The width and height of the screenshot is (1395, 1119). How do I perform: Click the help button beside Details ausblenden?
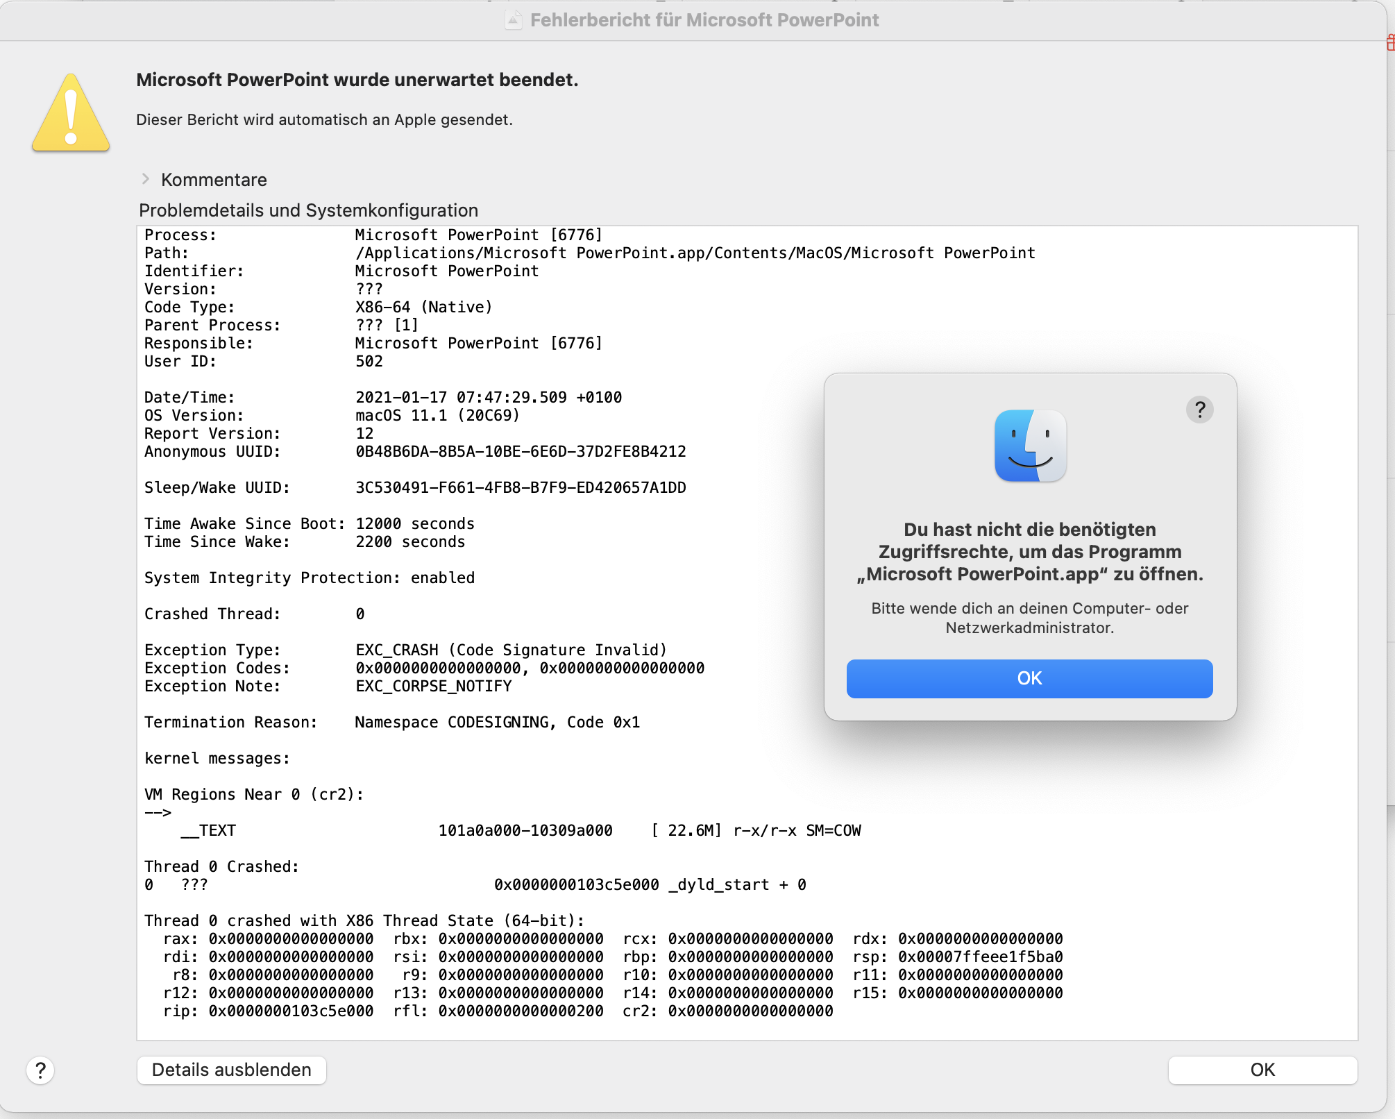coord(40,1070)
